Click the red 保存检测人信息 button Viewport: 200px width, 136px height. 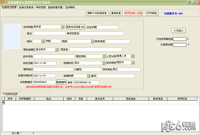[134, 13]
